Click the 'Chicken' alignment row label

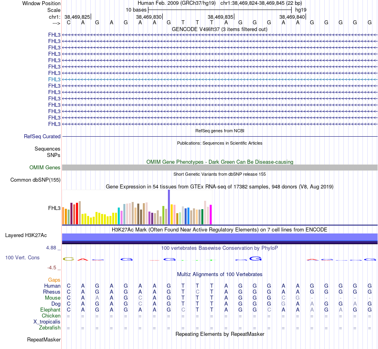coord(51,316)
